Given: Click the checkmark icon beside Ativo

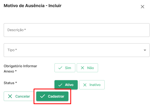Looking at the screenshot, I should tap(60, 85).
